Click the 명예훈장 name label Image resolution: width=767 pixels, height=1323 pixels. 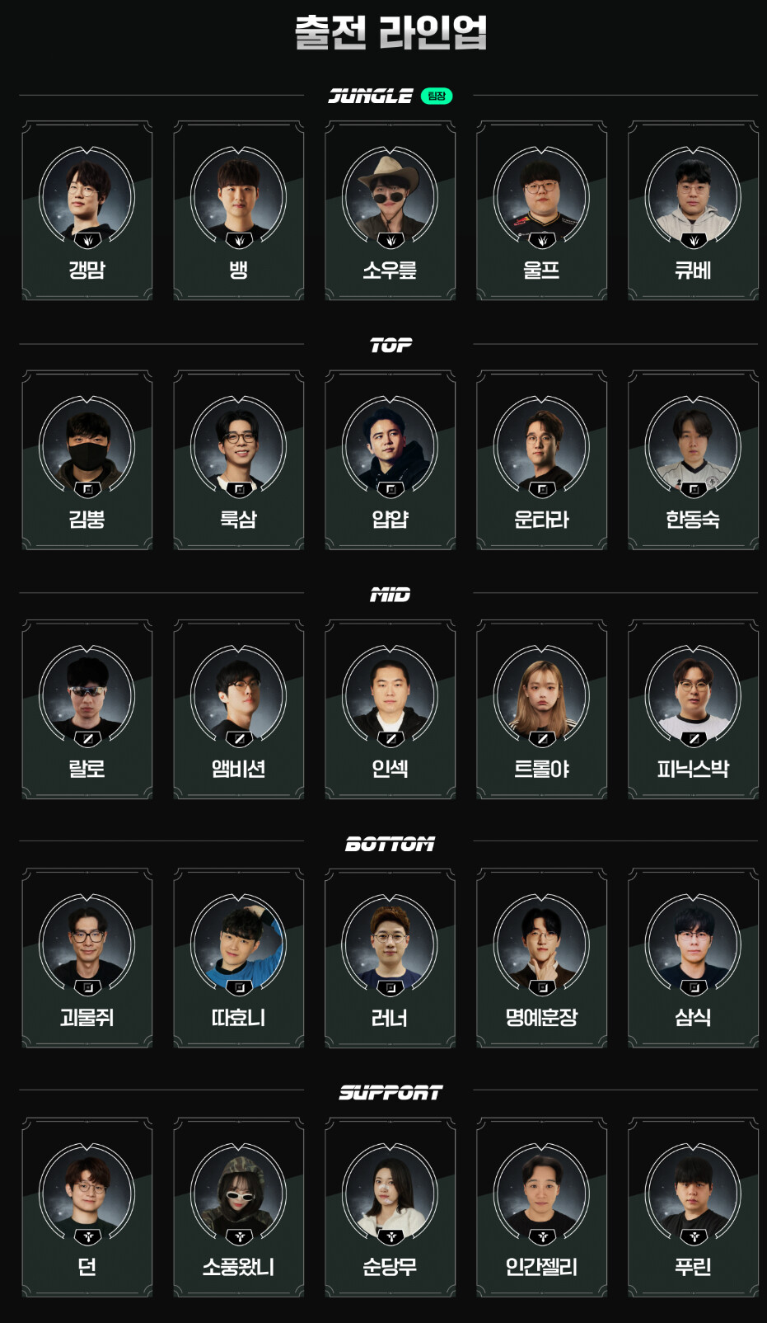[x=542, y=1017]
